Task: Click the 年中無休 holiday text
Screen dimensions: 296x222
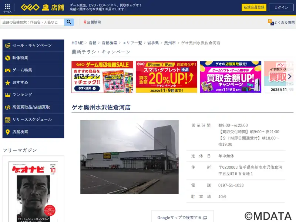Action: pos(226,156)
